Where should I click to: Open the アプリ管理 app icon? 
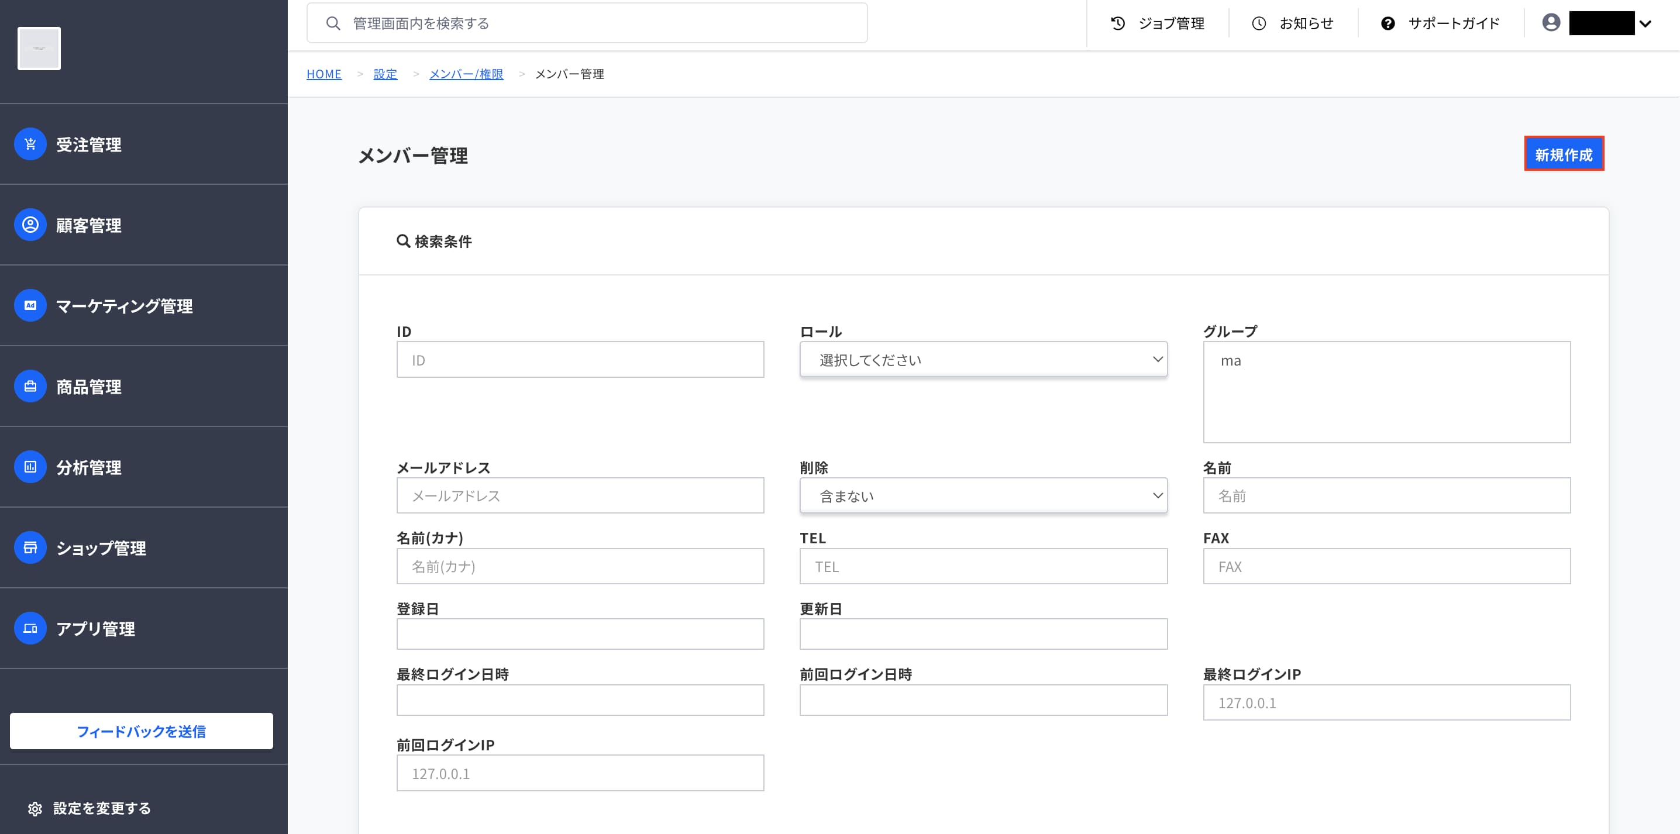point(29,629)
